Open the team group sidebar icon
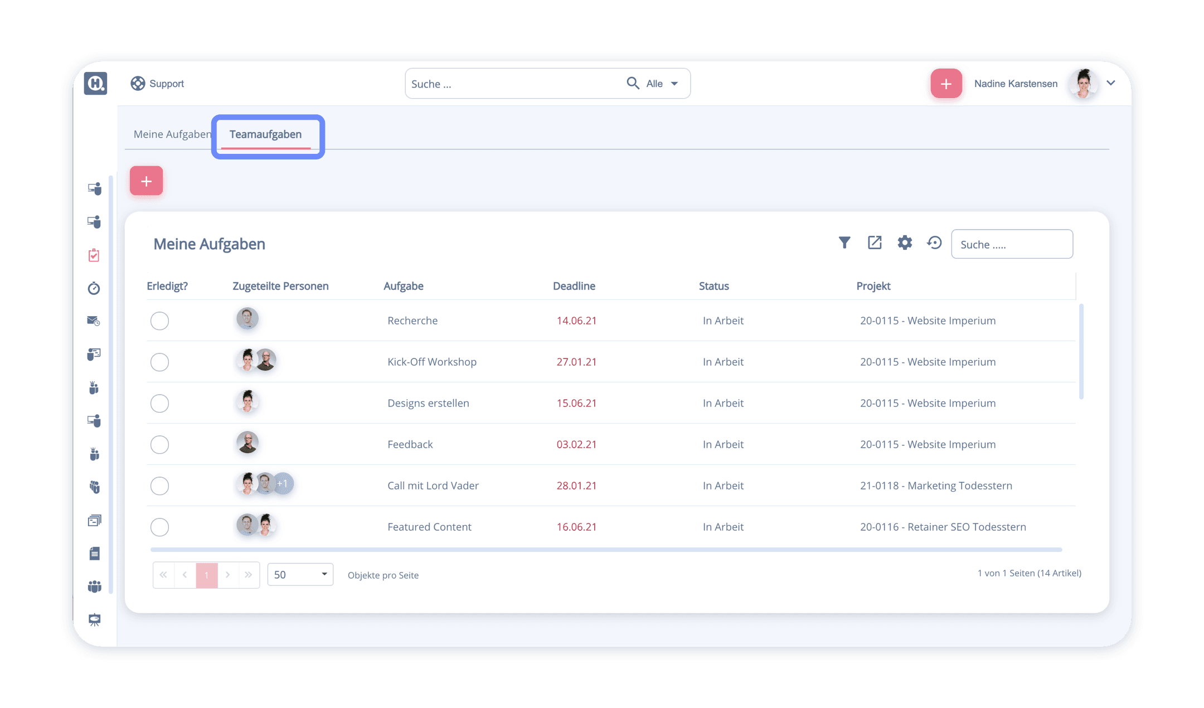 pos(94,586)
